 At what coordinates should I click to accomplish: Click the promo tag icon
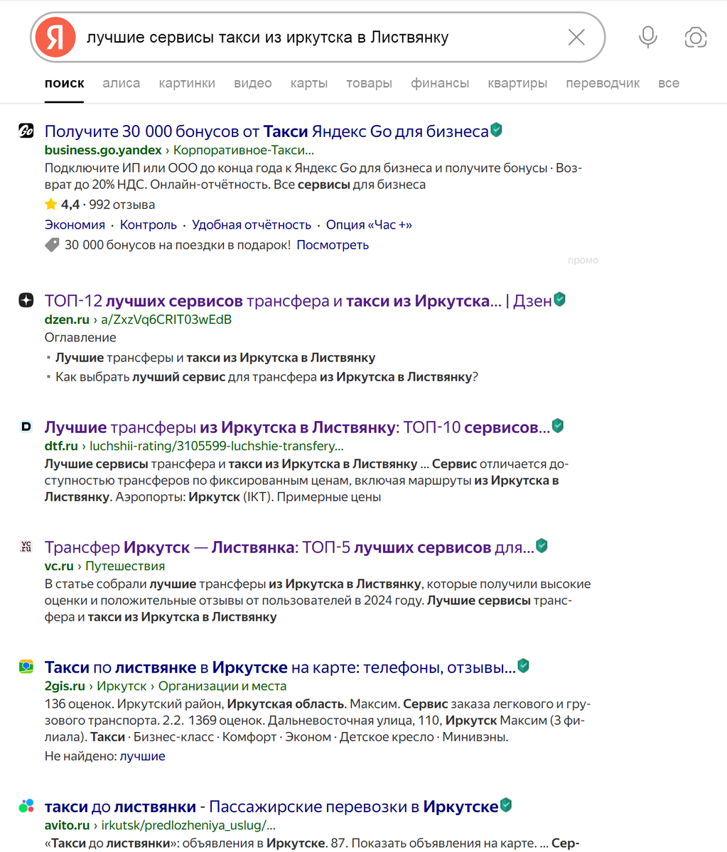(x=51, y=245)
